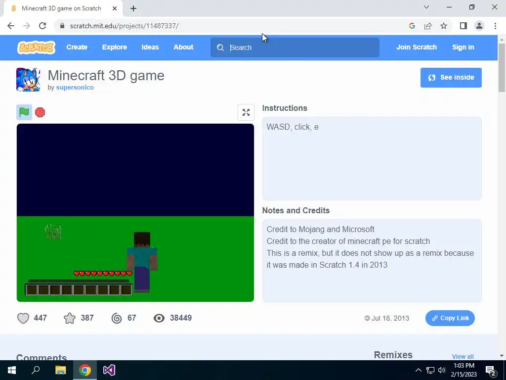Open Visual Studio from taskbar
506x380 pixels.
109,370
